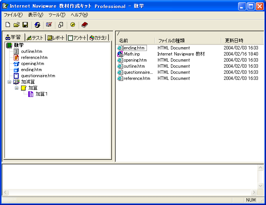The image size is (266, 205).
Task: Click the file icon of questionnaire in list
Action: click(x=120, y=72)
